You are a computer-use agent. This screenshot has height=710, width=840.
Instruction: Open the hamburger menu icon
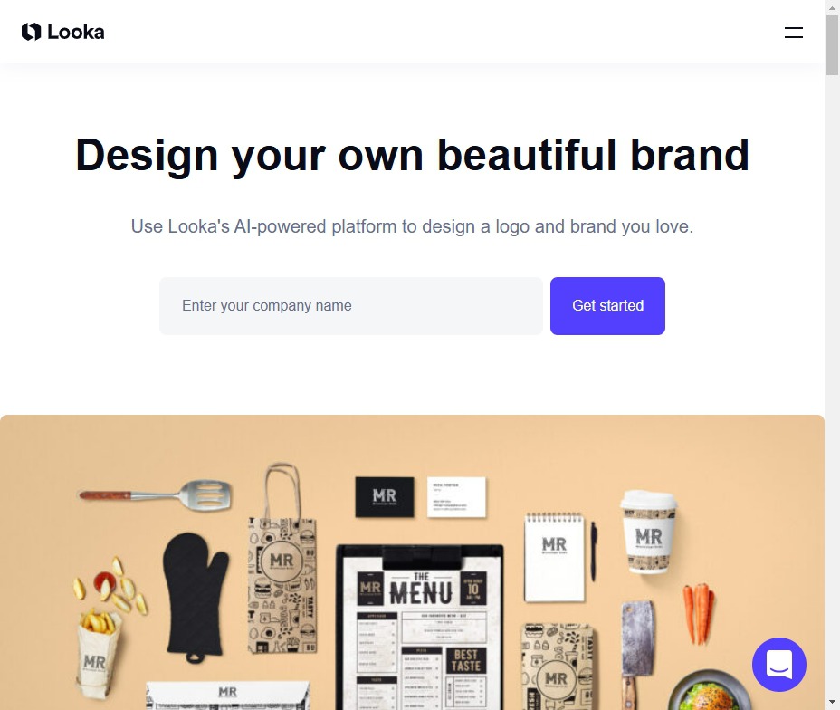(x=794, y=33)
